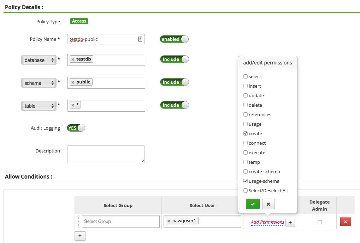The height and width of the screenshot is (243, 360).
Task: Delete the allow condition row with red x
Action: 345,222
